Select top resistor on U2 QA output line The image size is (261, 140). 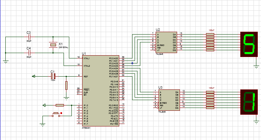coord(210,34)
